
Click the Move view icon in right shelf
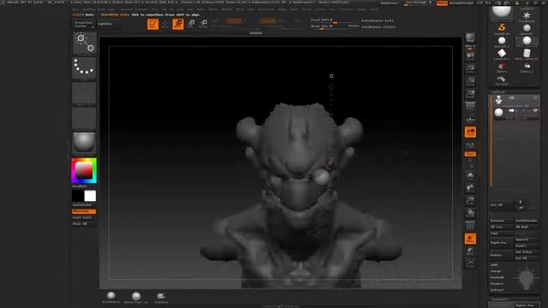click(x=470, y=188)
